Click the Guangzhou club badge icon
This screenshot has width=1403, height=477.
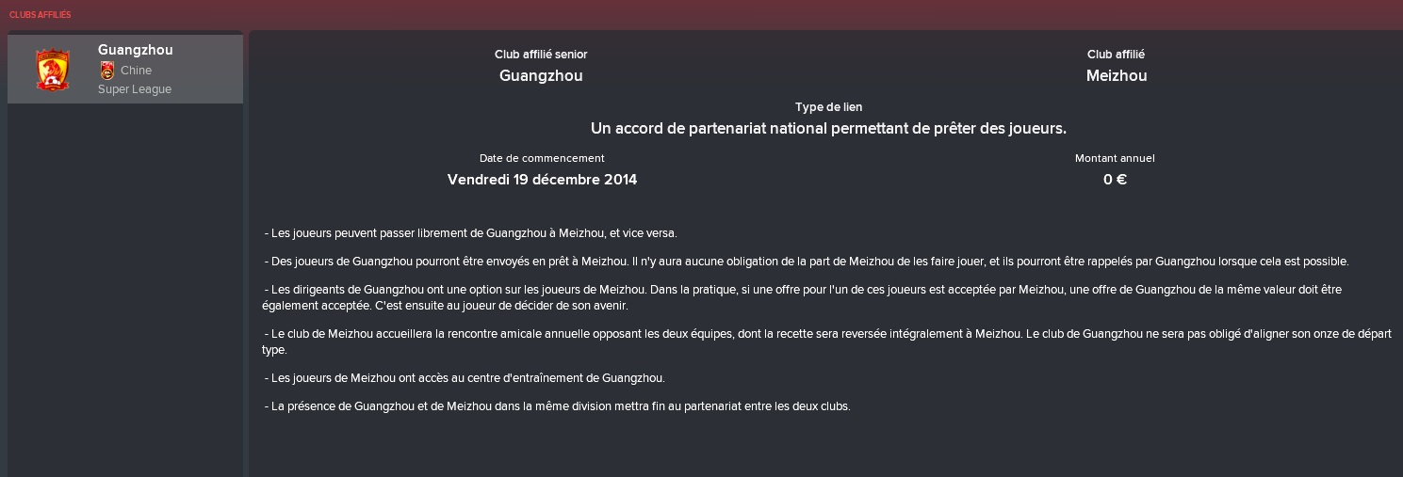[53, 70]
